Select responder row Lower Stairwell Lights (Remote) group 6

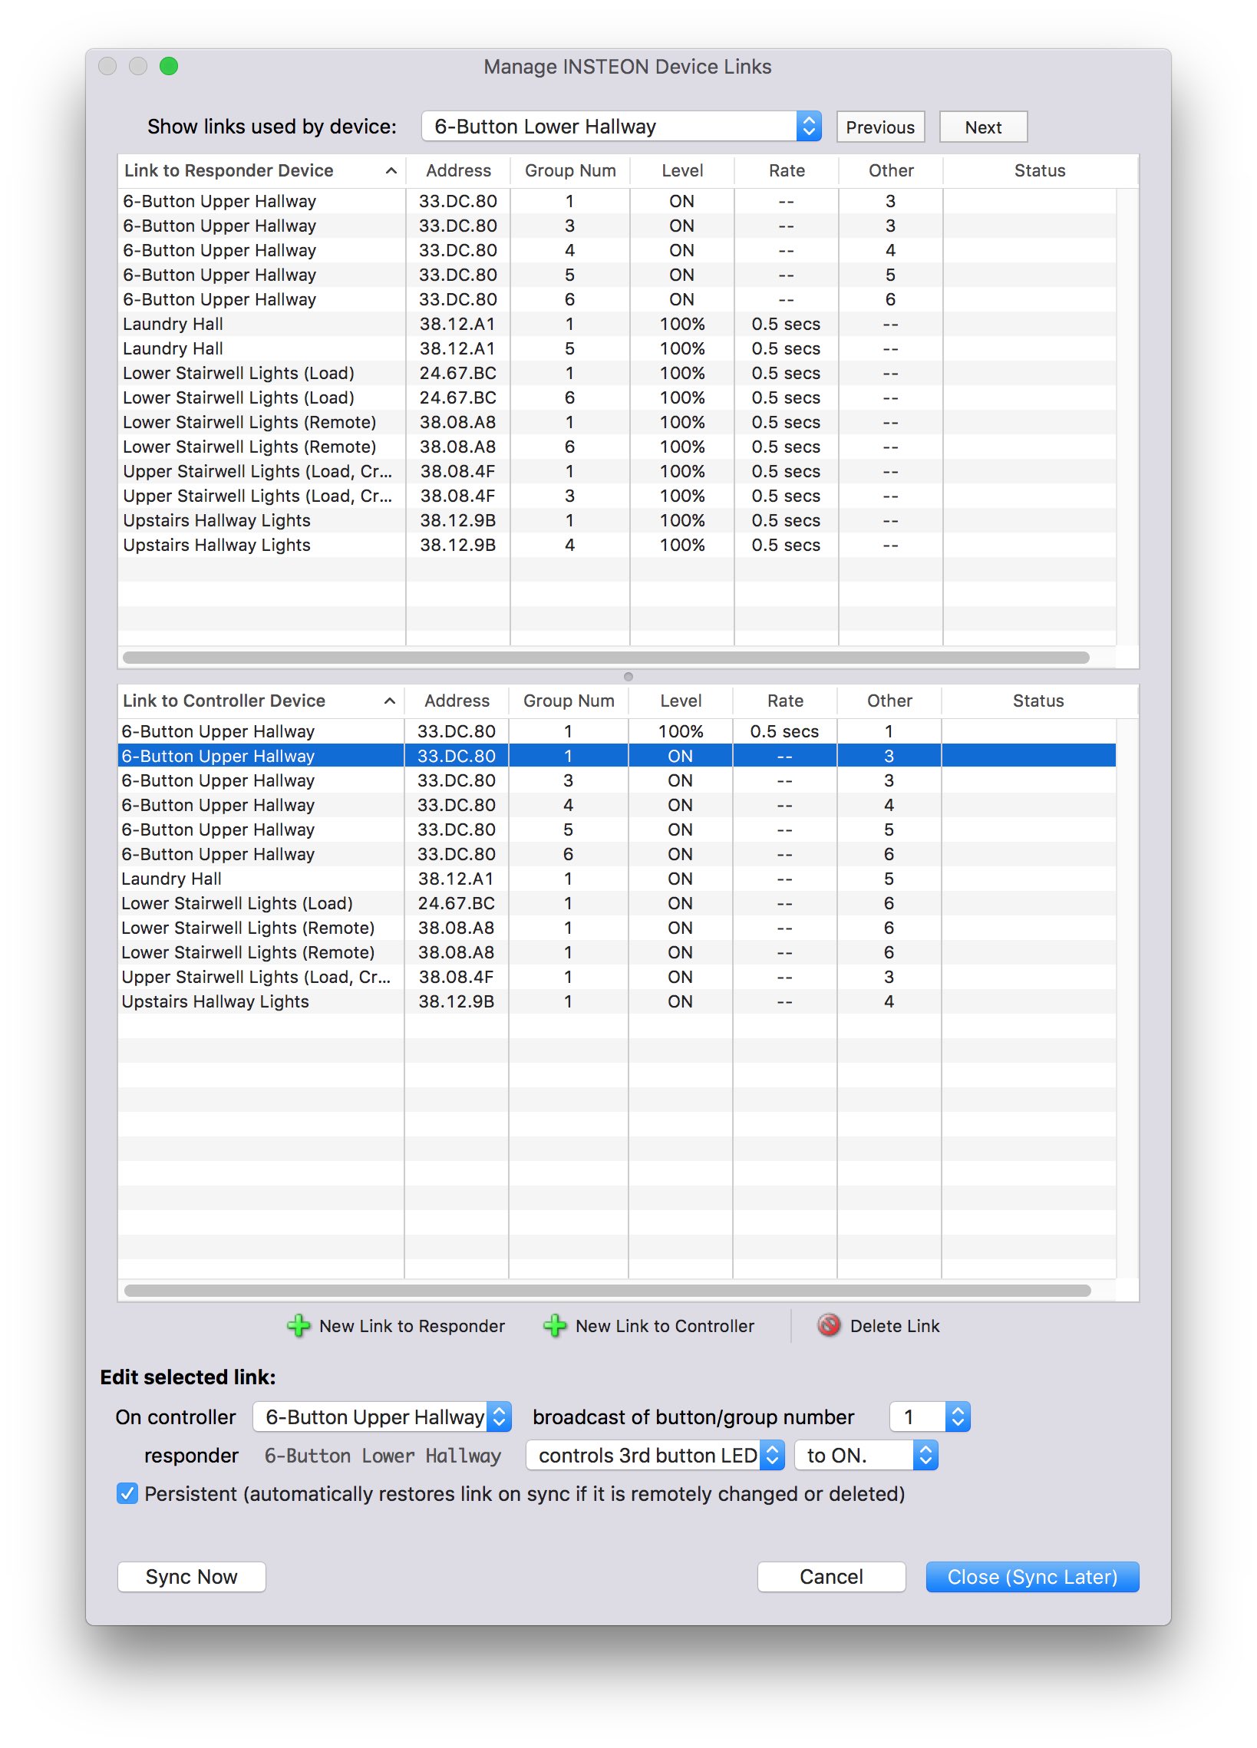coord(616,447)
